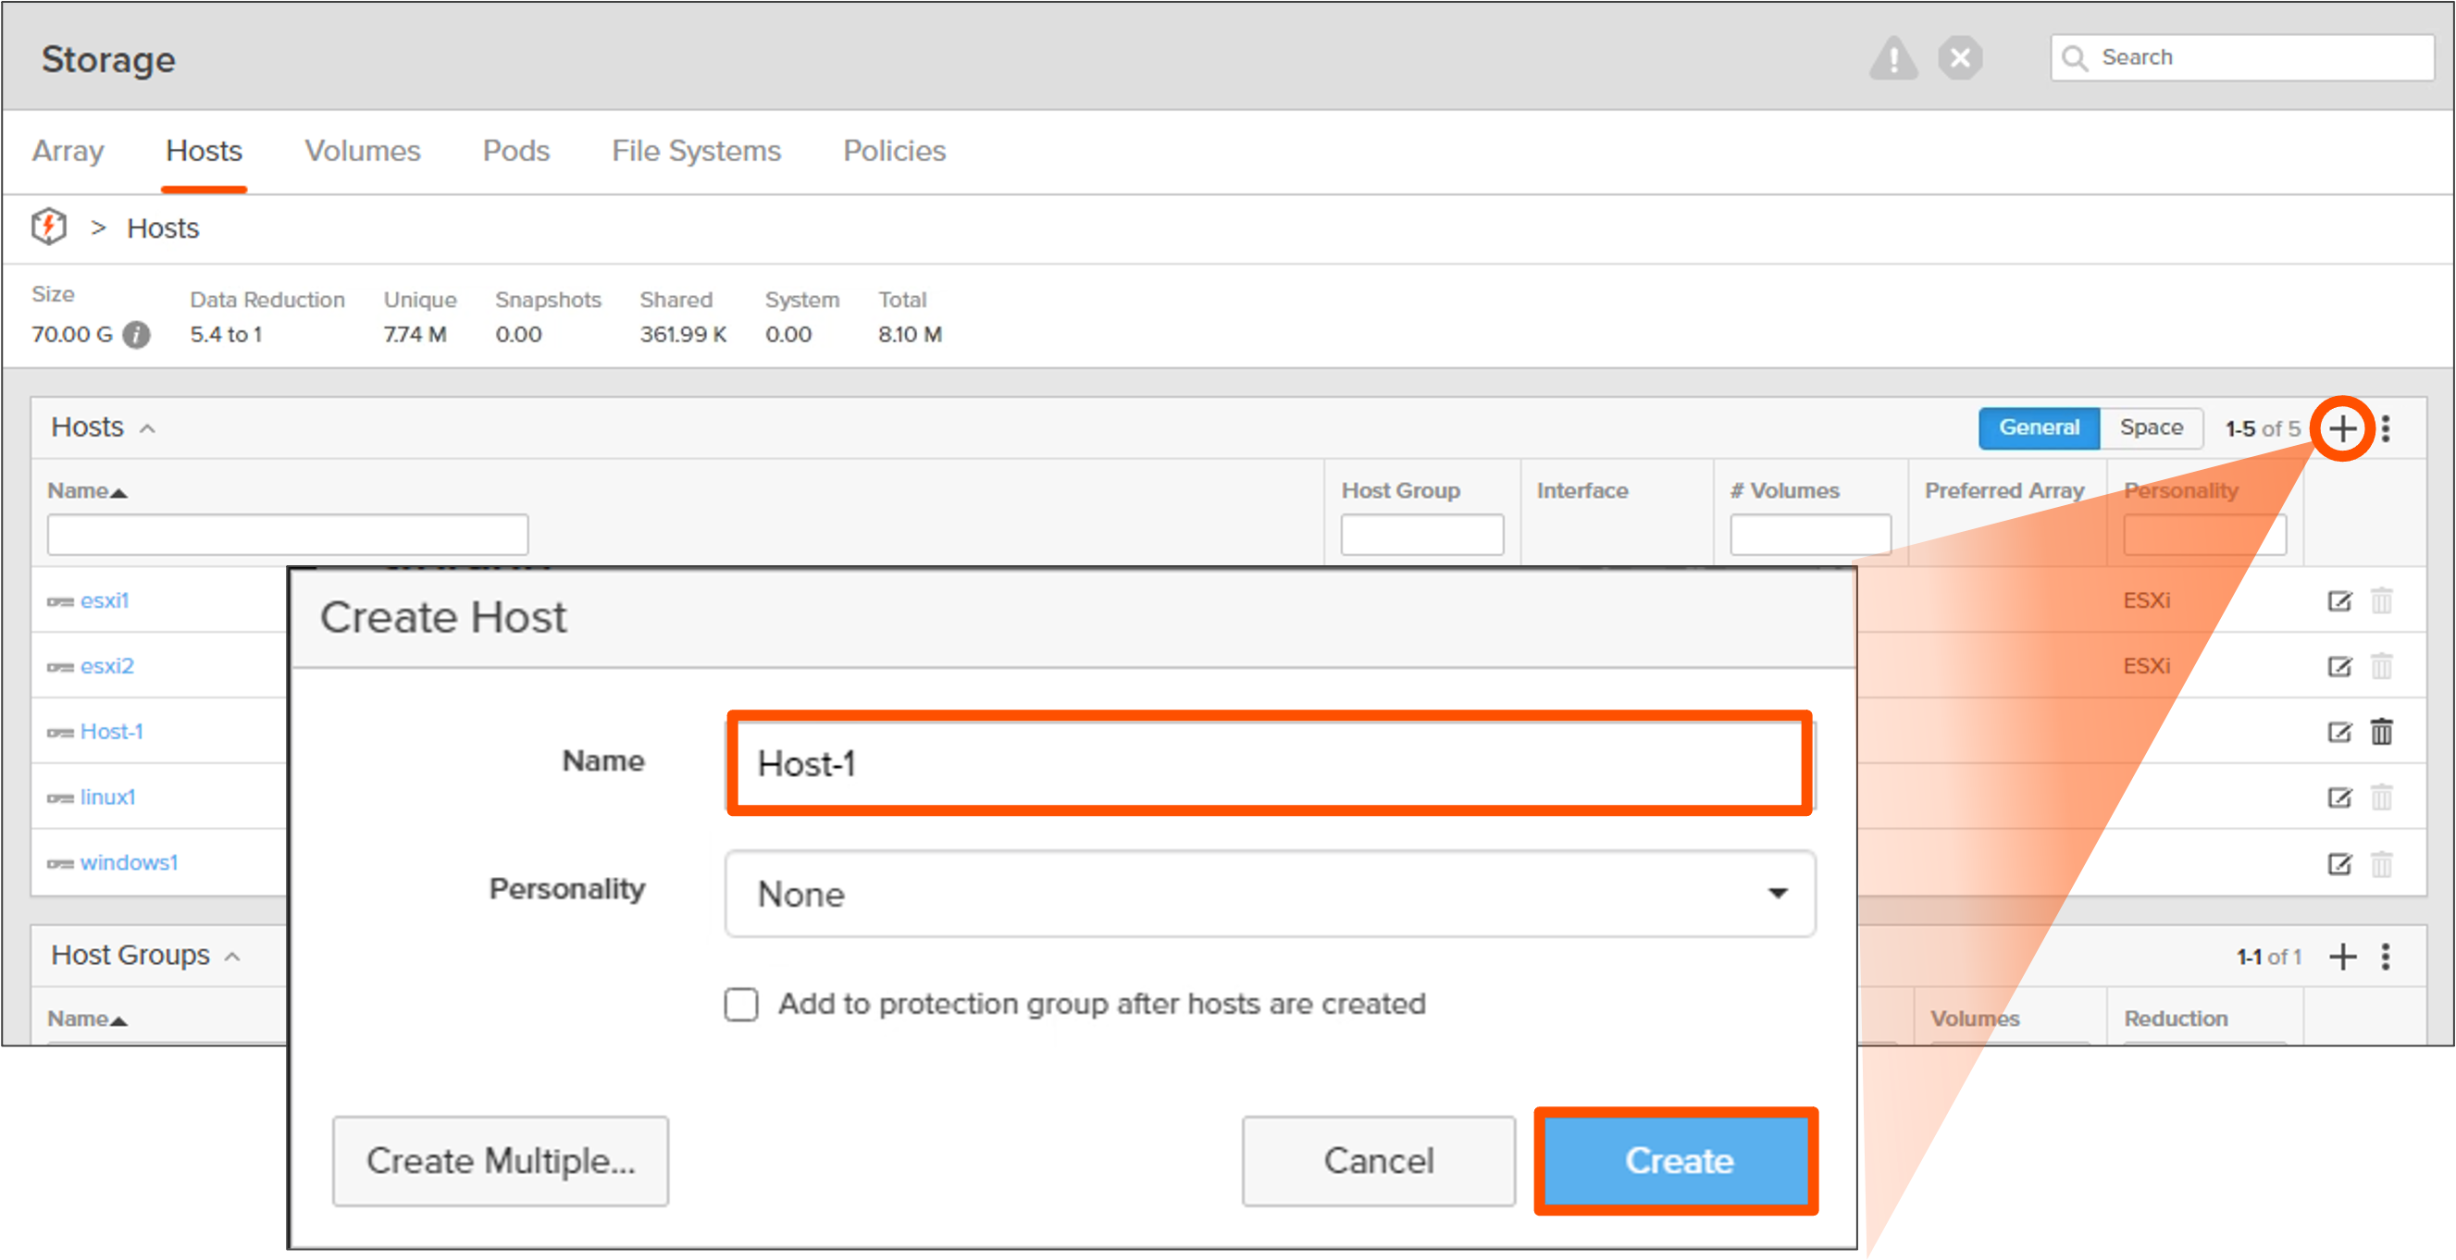The height and width of the screenshot is (1260, 2456).
Task: Click the # Volumes filter field
Action: click(1809, 535)
